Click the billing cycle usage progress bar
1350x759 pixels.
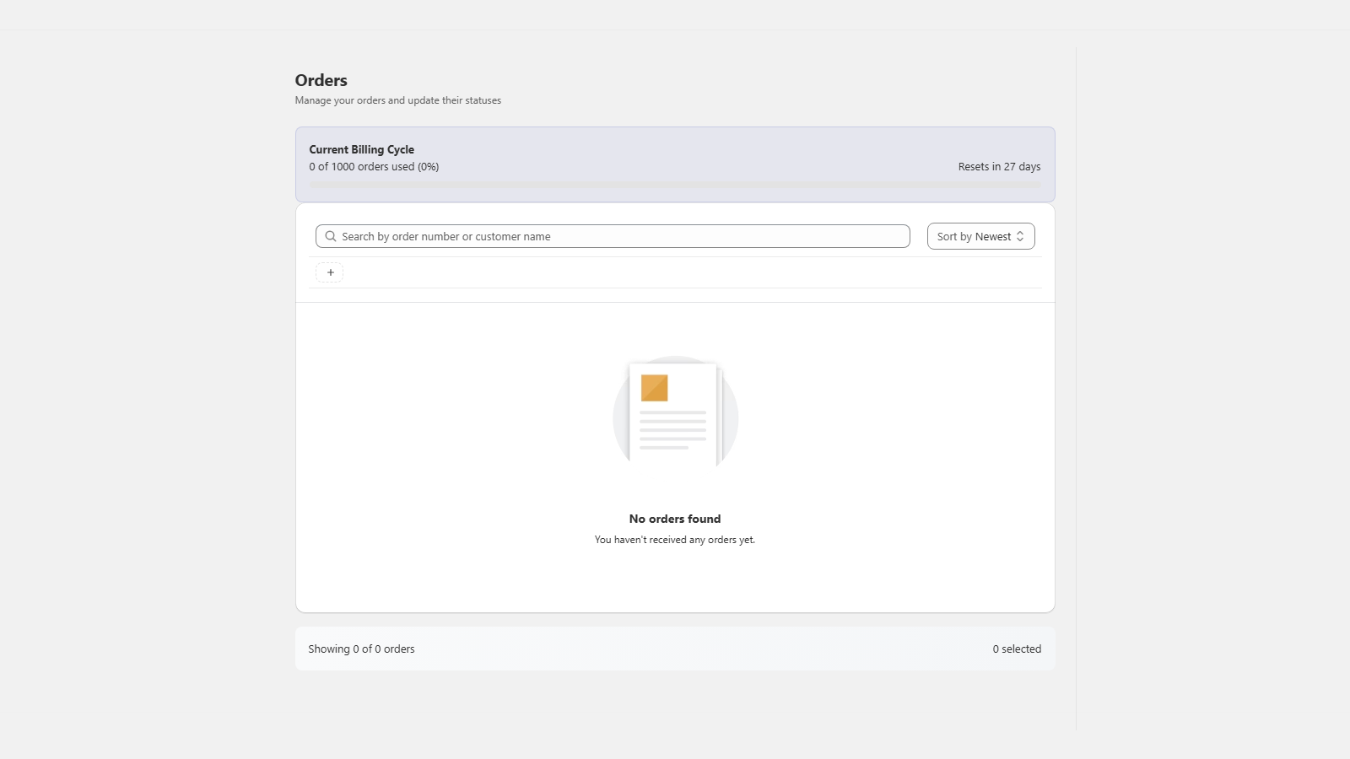674,184
